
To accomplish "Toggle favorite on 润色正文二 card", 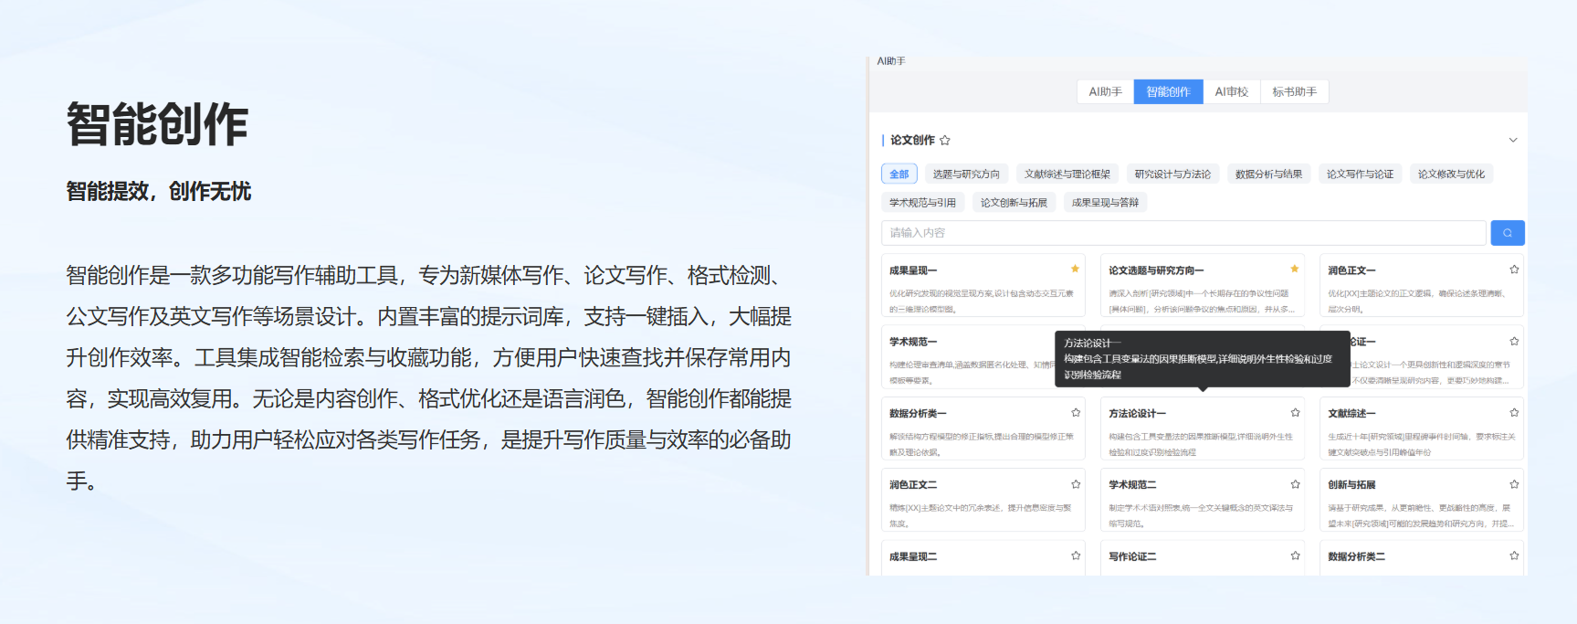I will tap(1075, 484).
